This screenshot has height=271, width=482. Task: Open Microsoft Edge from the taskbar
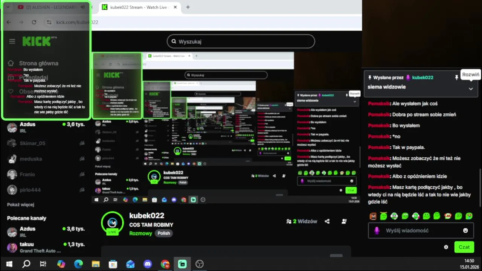pyautogui.click(x=78, y=264)
